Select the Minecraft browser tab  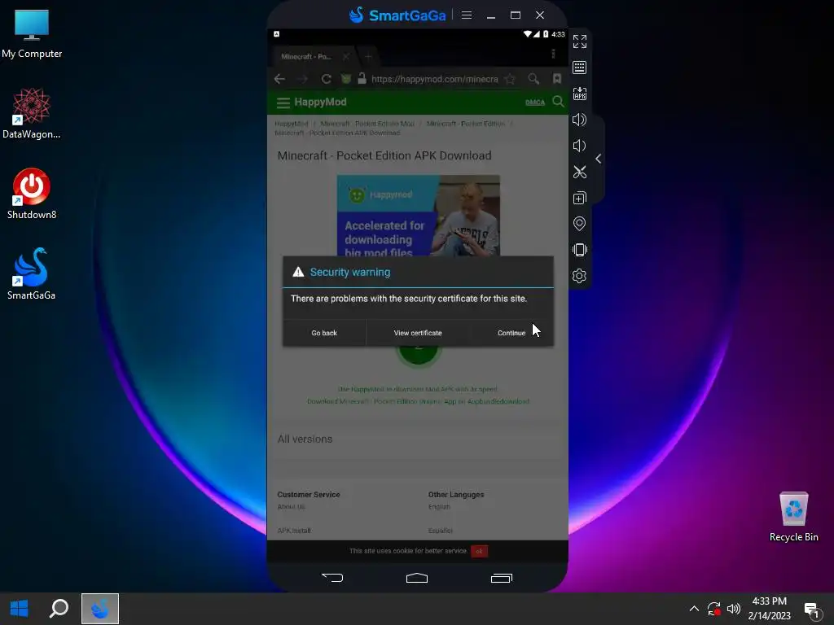[306, 56]
